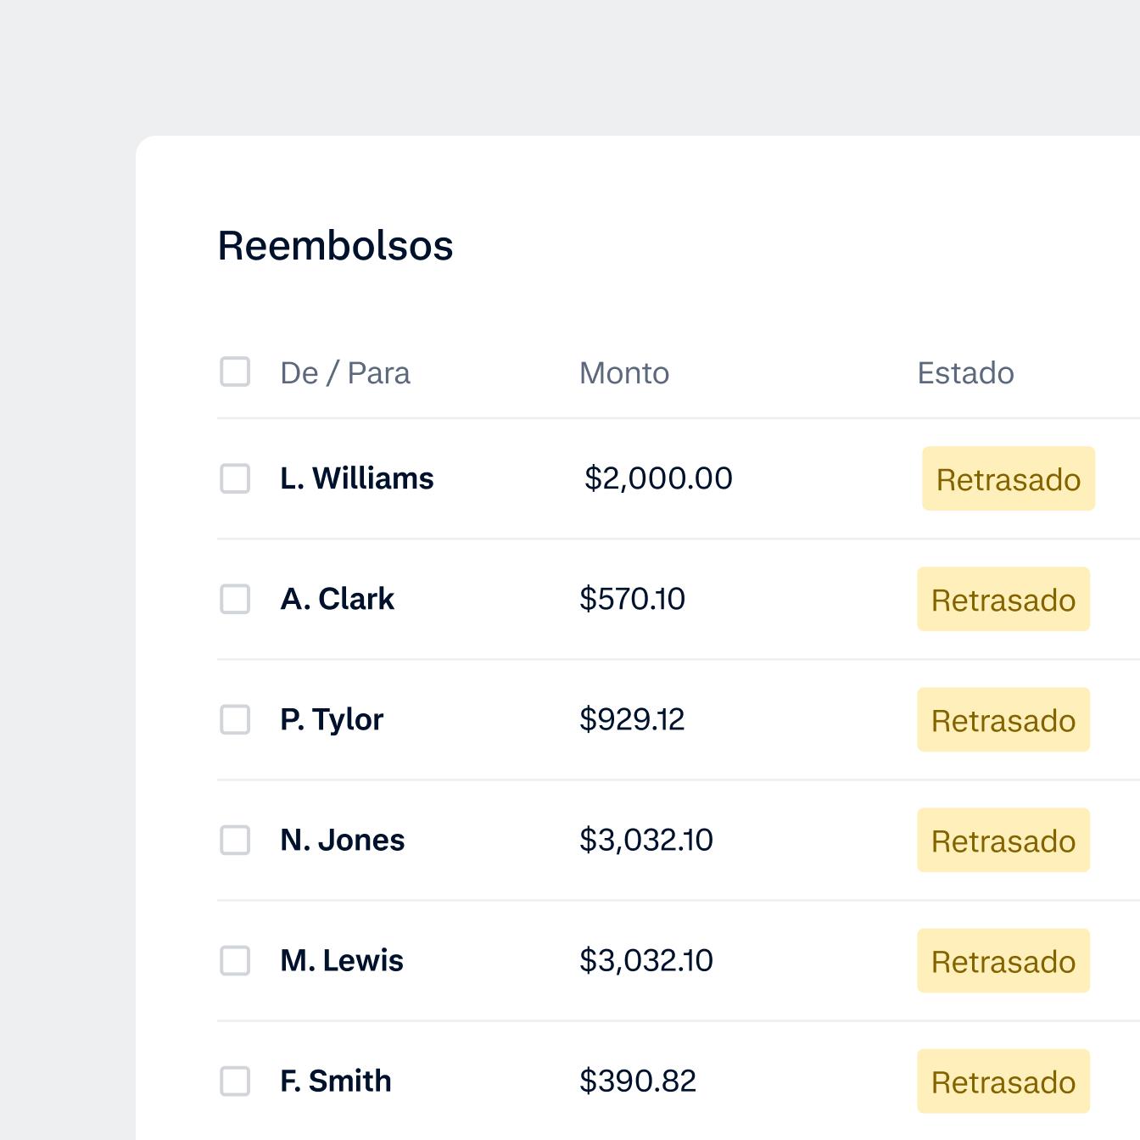Enable the checkbox beside M. Lewis

click(x=235, y=960)
